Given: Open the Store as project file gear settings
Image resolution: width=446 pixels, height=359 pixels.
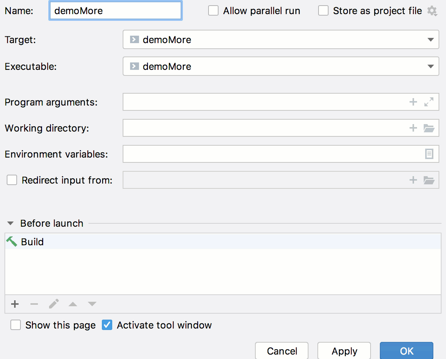Looking at the screenshot, I should (432, 11).
